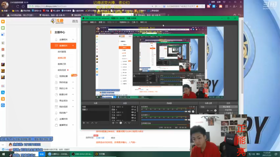Image resolution: width=280 pixels, height=157 pixels.
Task: Open OBS 查看(V) menu
Action: (x=102, y=22)
